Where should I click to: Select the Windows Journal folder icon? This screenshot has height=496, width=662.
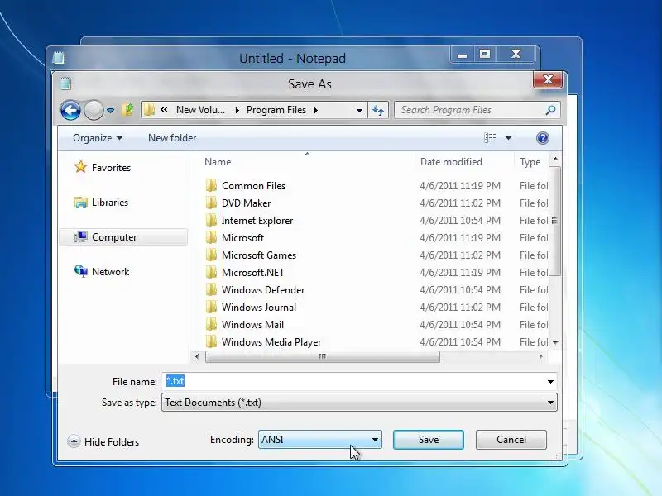(211, 307)
